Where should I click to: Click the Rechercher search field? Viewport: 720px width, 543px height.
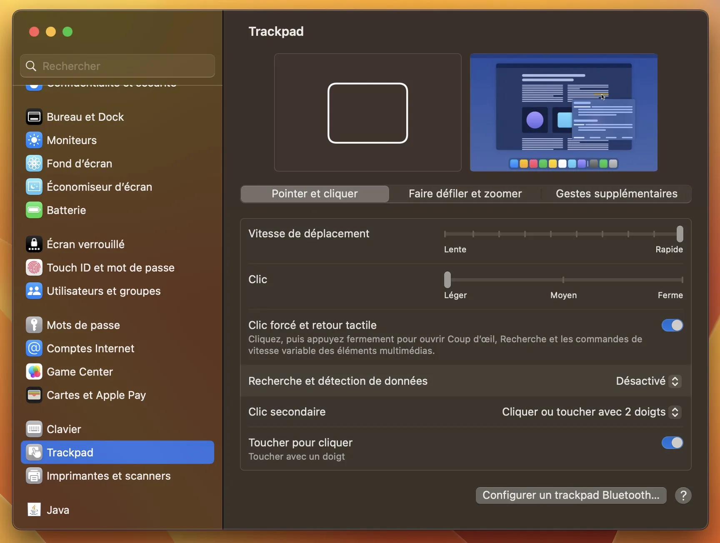117,66
